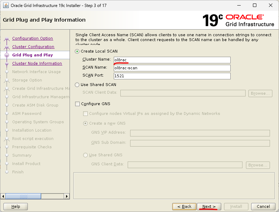Click the horizontal scrollbar thumb in sidebar

point(24,196)
